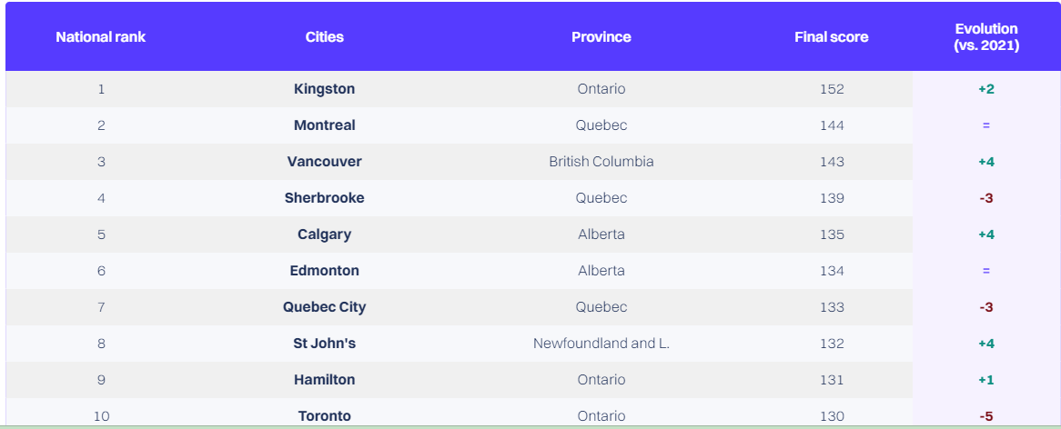Click Kingston's final score of 152
This screenshot has width=1061, height=429.
832,89
